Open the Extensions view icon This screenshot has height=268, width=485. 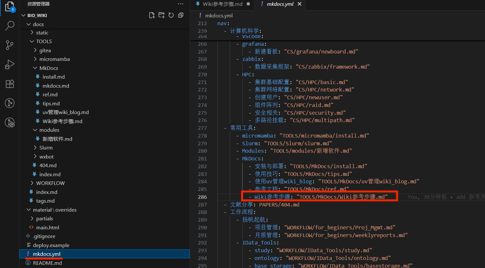[x=10, y=84]
